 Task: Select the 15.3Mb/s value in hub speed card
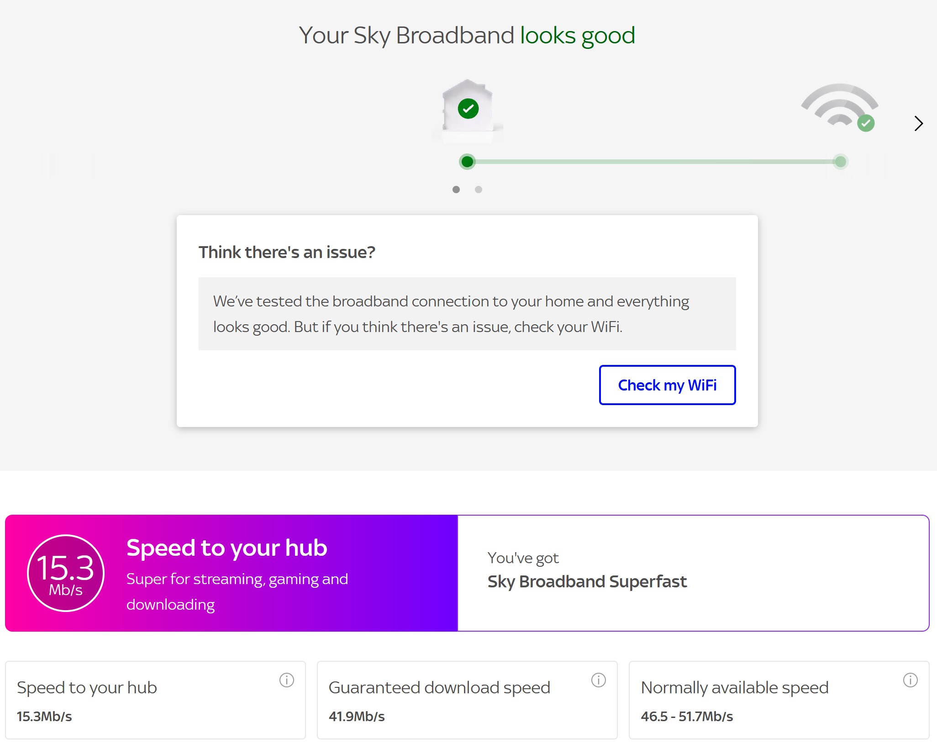click(x=44, y=716)
